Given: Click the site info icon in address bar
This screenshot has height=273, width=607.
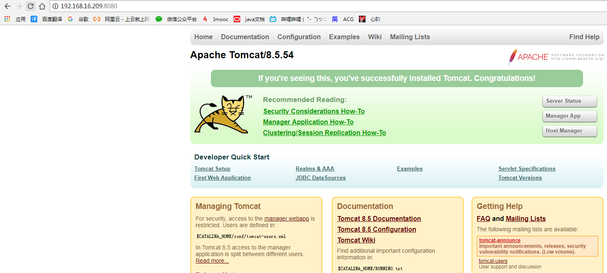Looking at the screenshot, I should click(x=55, y=6).
